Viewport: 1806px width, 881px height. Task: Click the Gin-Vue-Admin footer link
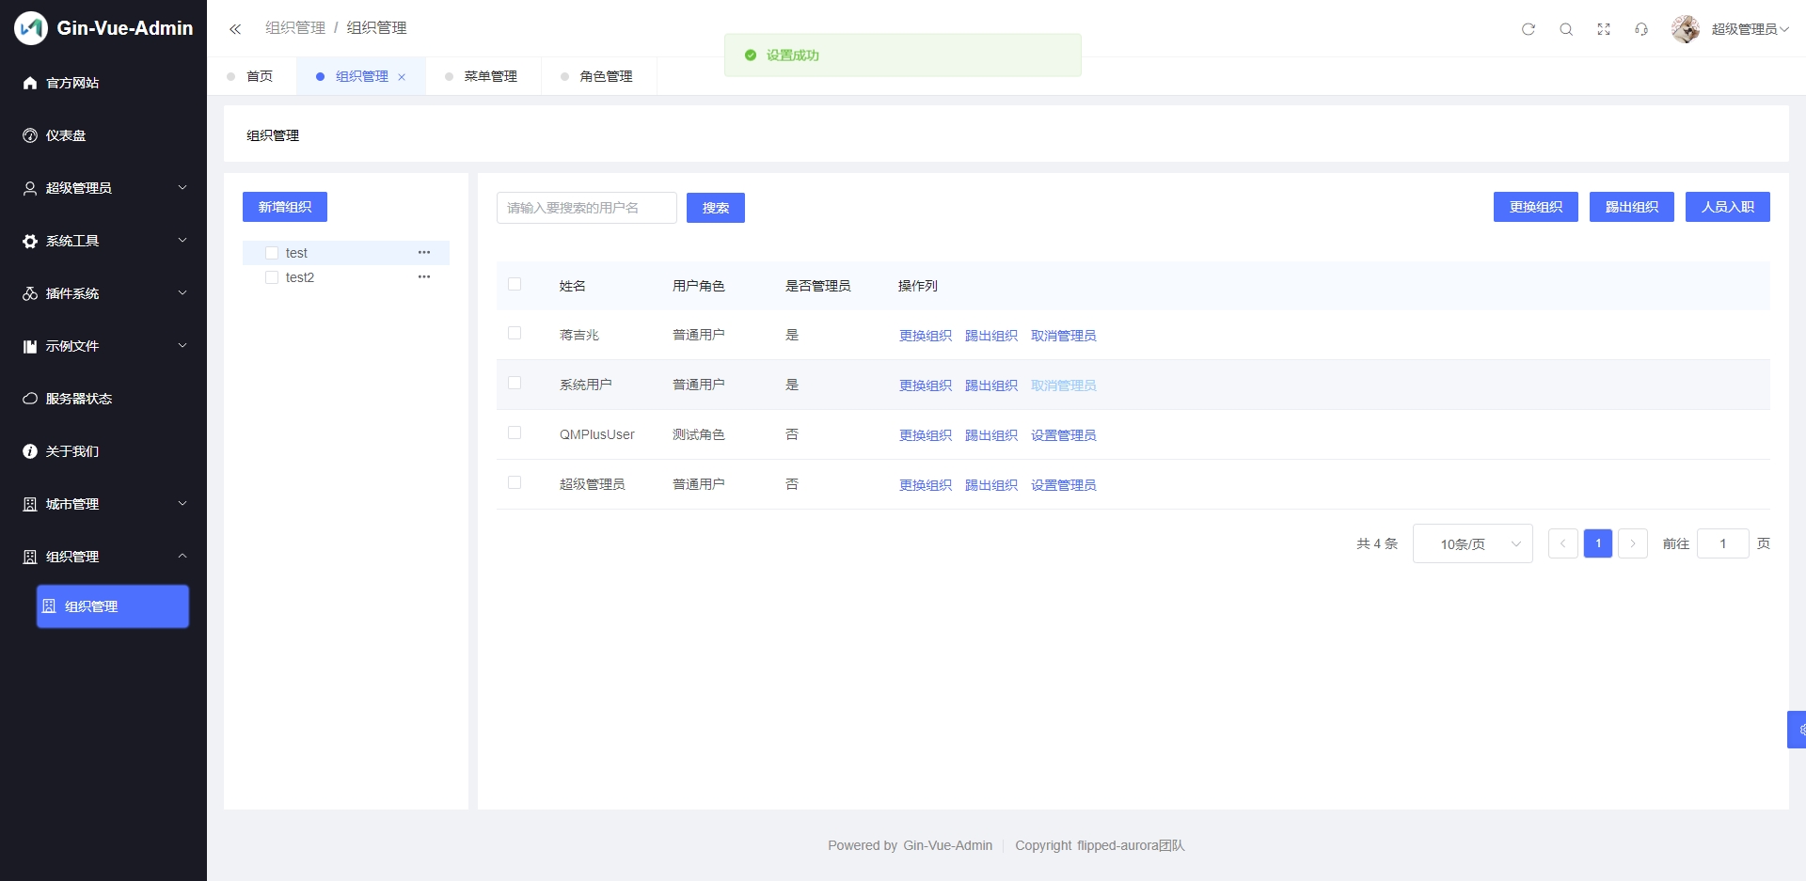pos(947,845)
